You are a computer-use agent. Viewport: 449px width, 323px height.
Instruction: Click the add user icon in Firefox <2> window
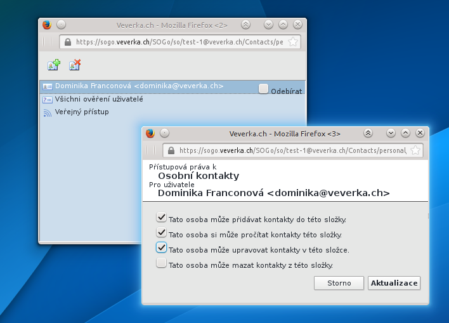pyautogui.click(x=54, y=65)
